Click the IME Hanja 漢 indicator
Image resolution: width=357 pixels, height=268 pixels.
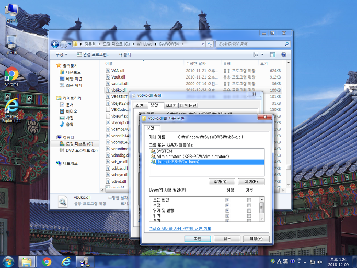pos(285,261)
